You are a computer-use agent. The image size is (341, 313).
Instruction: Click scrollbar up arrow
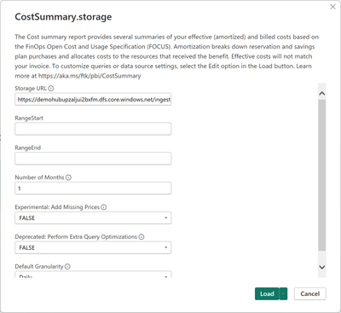click(x=322, y=94)
